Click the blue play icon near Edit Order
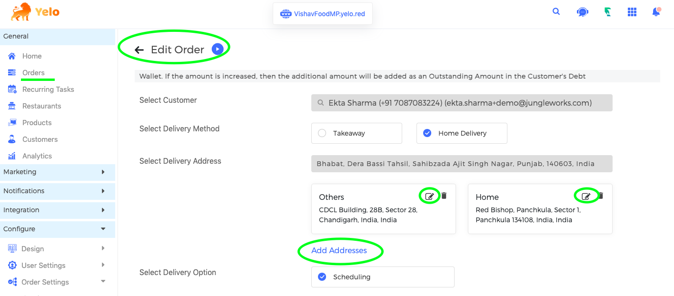 218,49
